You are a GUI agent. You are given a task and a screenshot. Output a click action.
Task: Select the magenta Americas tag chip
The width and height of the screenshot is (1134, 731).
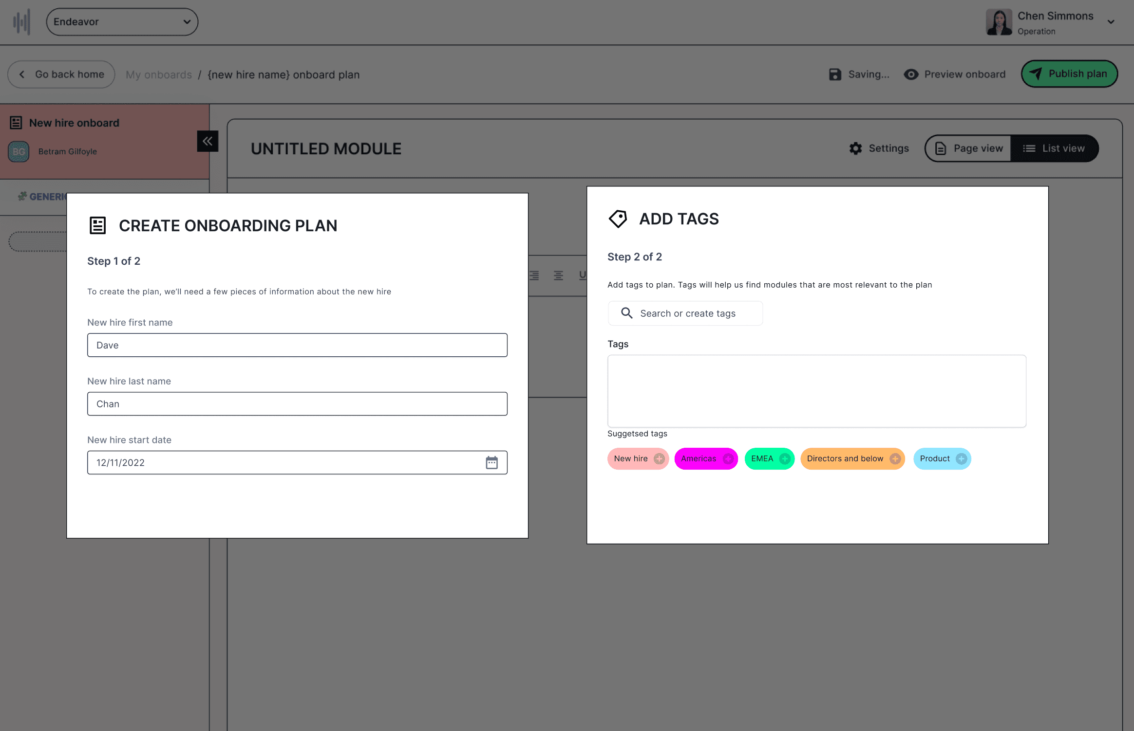point(699,458)
